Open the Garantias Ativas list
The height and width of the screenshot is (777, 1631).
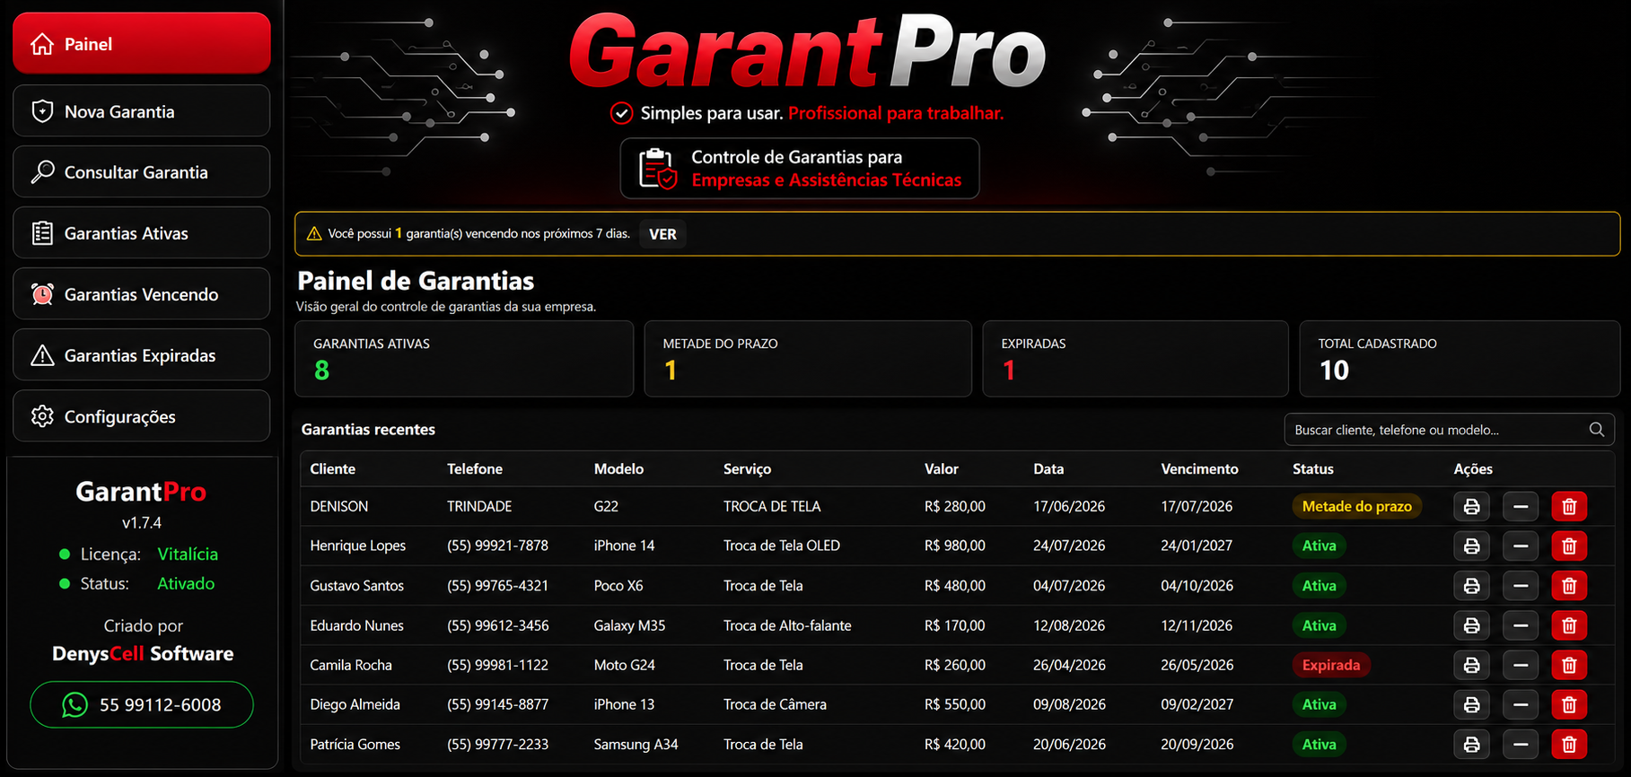142,233
